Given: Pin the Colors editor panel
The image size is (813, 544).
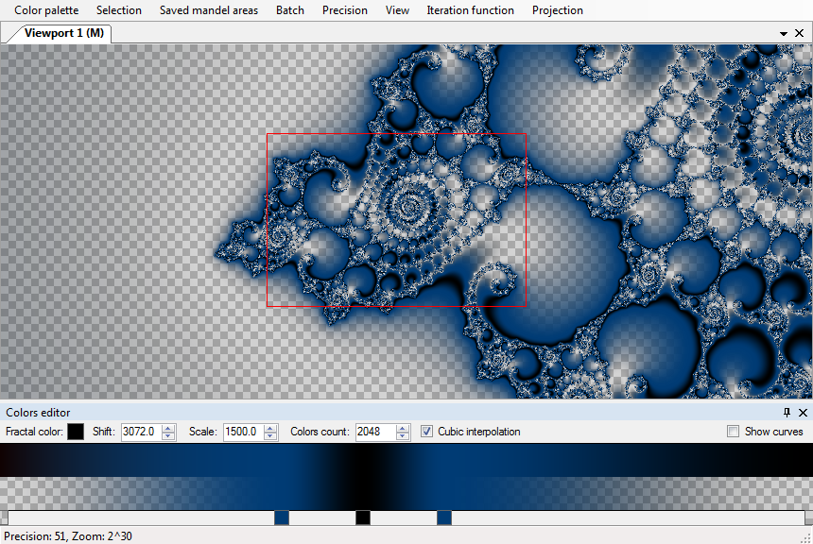Looking at the screenshot, I should click(787, 413).
